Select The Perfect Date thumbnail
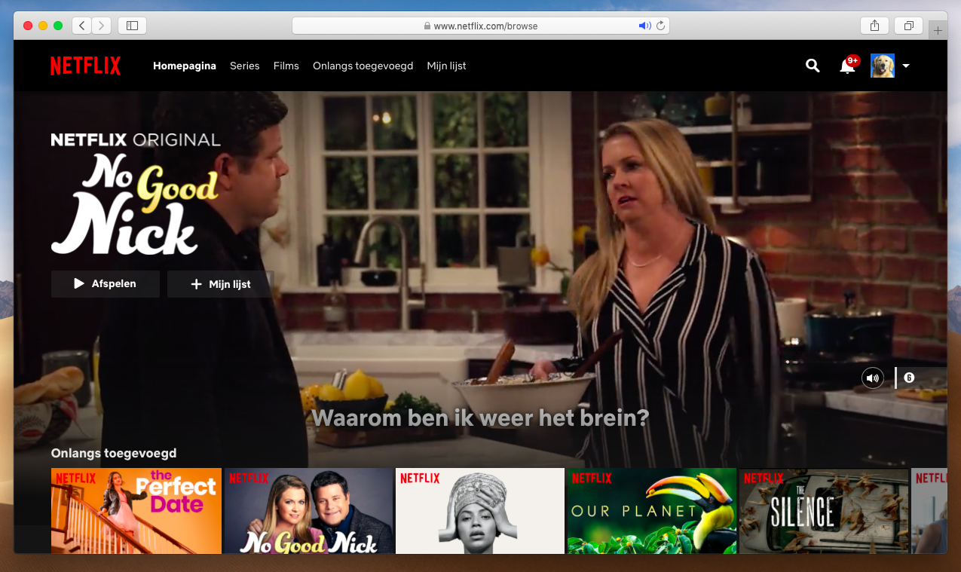Screen dimensions: 961x572 136,510
